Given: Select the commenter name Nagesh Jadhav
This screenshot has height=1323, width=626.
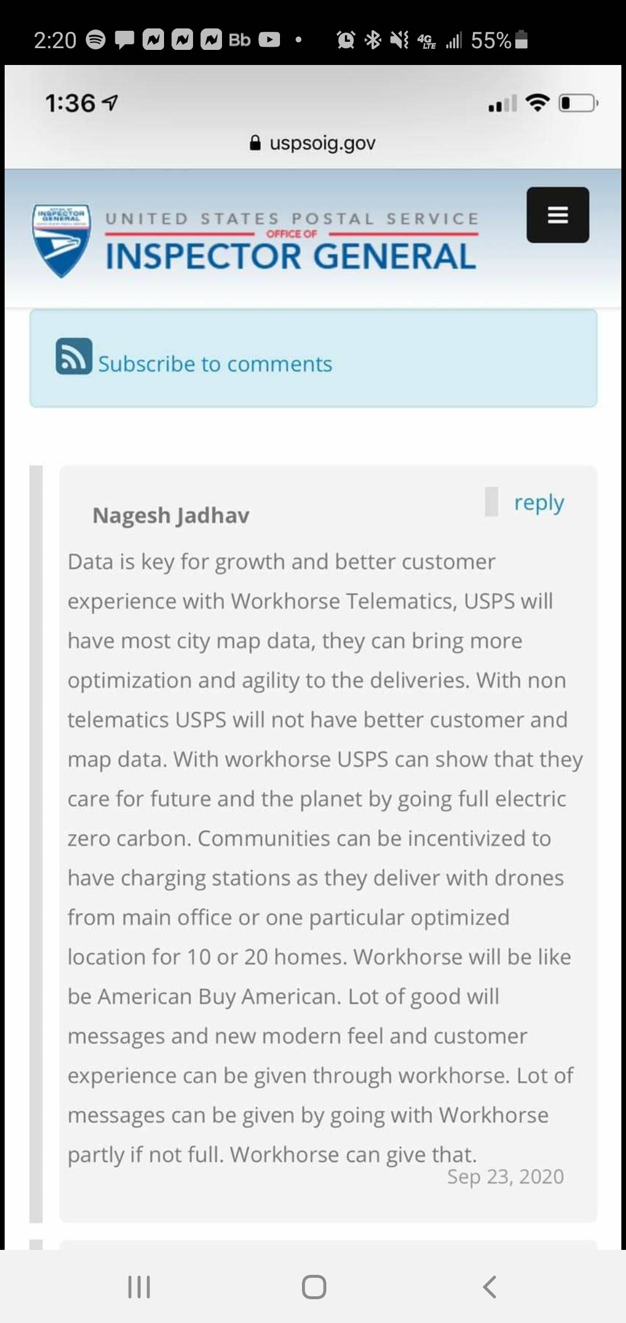Looking at the screenshot, I should pyautogui.click(x=171, y=515).
